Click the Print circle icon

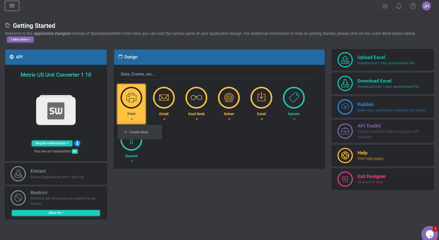[131, 98]
